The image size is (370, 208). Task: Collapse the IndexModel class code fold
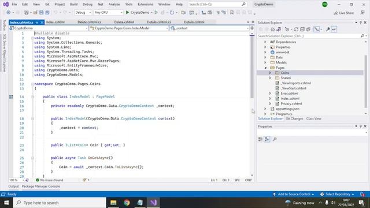32,96
